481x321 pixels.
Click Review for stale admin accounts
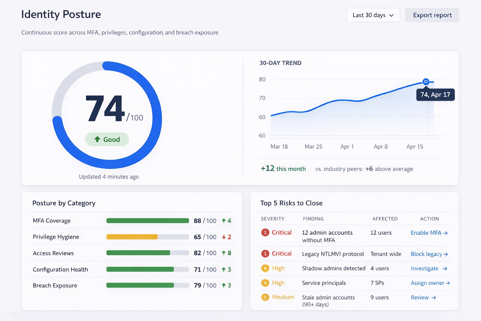423,297
